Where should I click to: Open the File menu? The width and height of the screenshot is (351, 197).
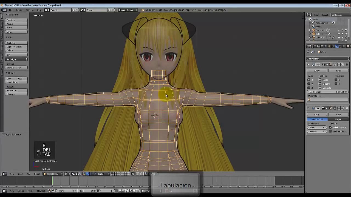11,10
